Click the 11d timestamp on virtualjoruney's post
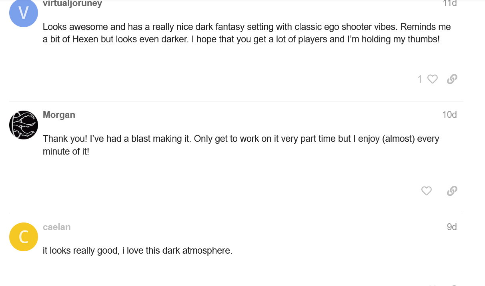The height and width of the screenshot is (286, 485). (449, 4)
